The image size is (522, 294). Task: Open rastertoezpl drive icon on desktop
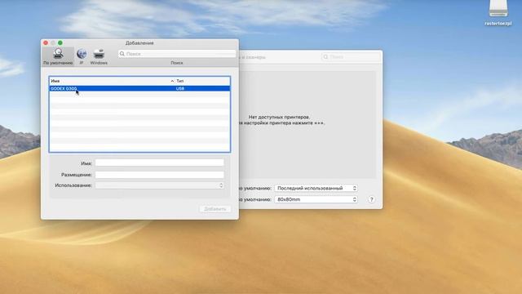498,13
